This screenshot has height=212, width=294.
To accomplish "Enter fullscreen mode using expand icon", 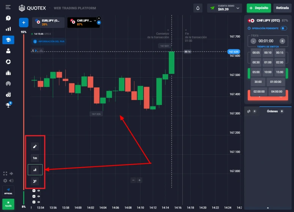I will [x=5, y=174].
